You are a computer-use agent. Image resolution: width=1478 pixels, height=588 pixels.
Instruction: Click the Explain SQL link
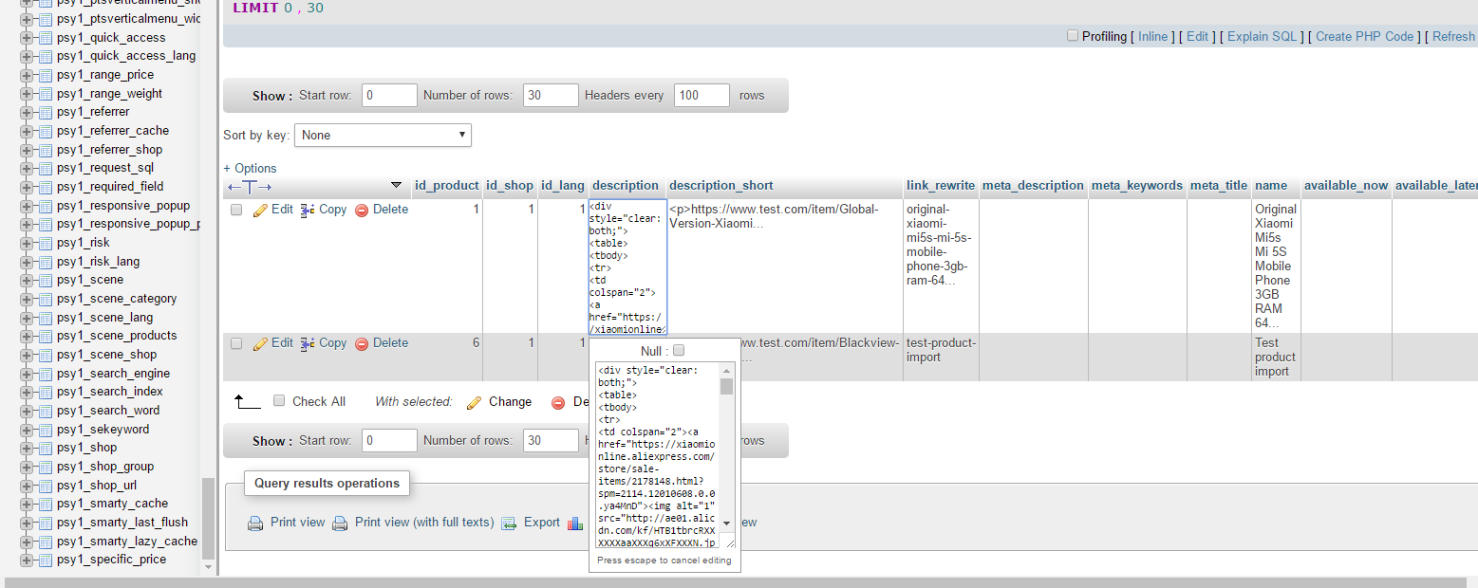click(x=1262, y=37)
